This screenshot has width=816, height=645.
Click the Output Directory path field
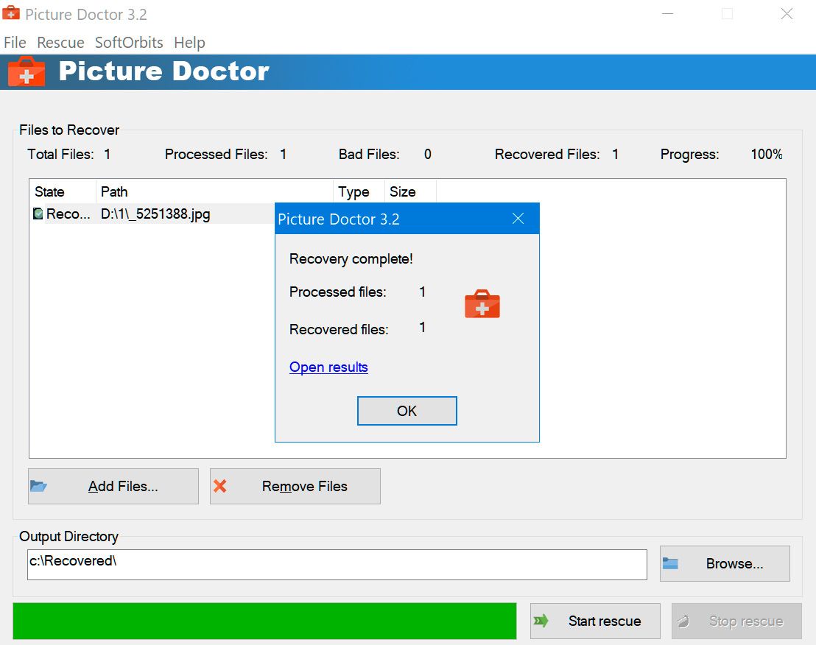pyautogui.click(x=337, y=564)
